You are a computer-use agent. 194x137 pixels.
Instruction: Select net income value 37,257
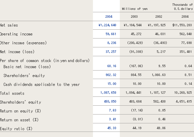[111, 52]
